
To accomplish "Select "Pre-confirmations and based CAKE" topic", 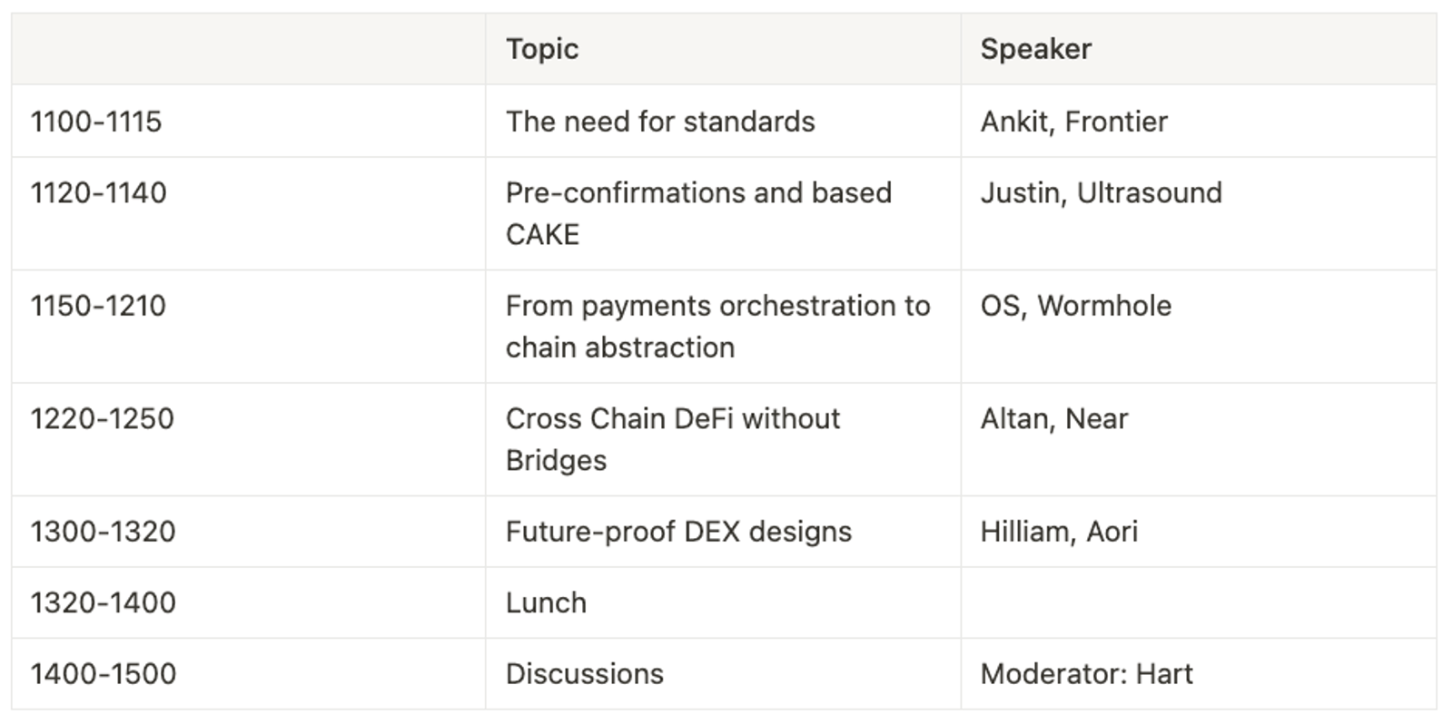I will tap(698, 213).
